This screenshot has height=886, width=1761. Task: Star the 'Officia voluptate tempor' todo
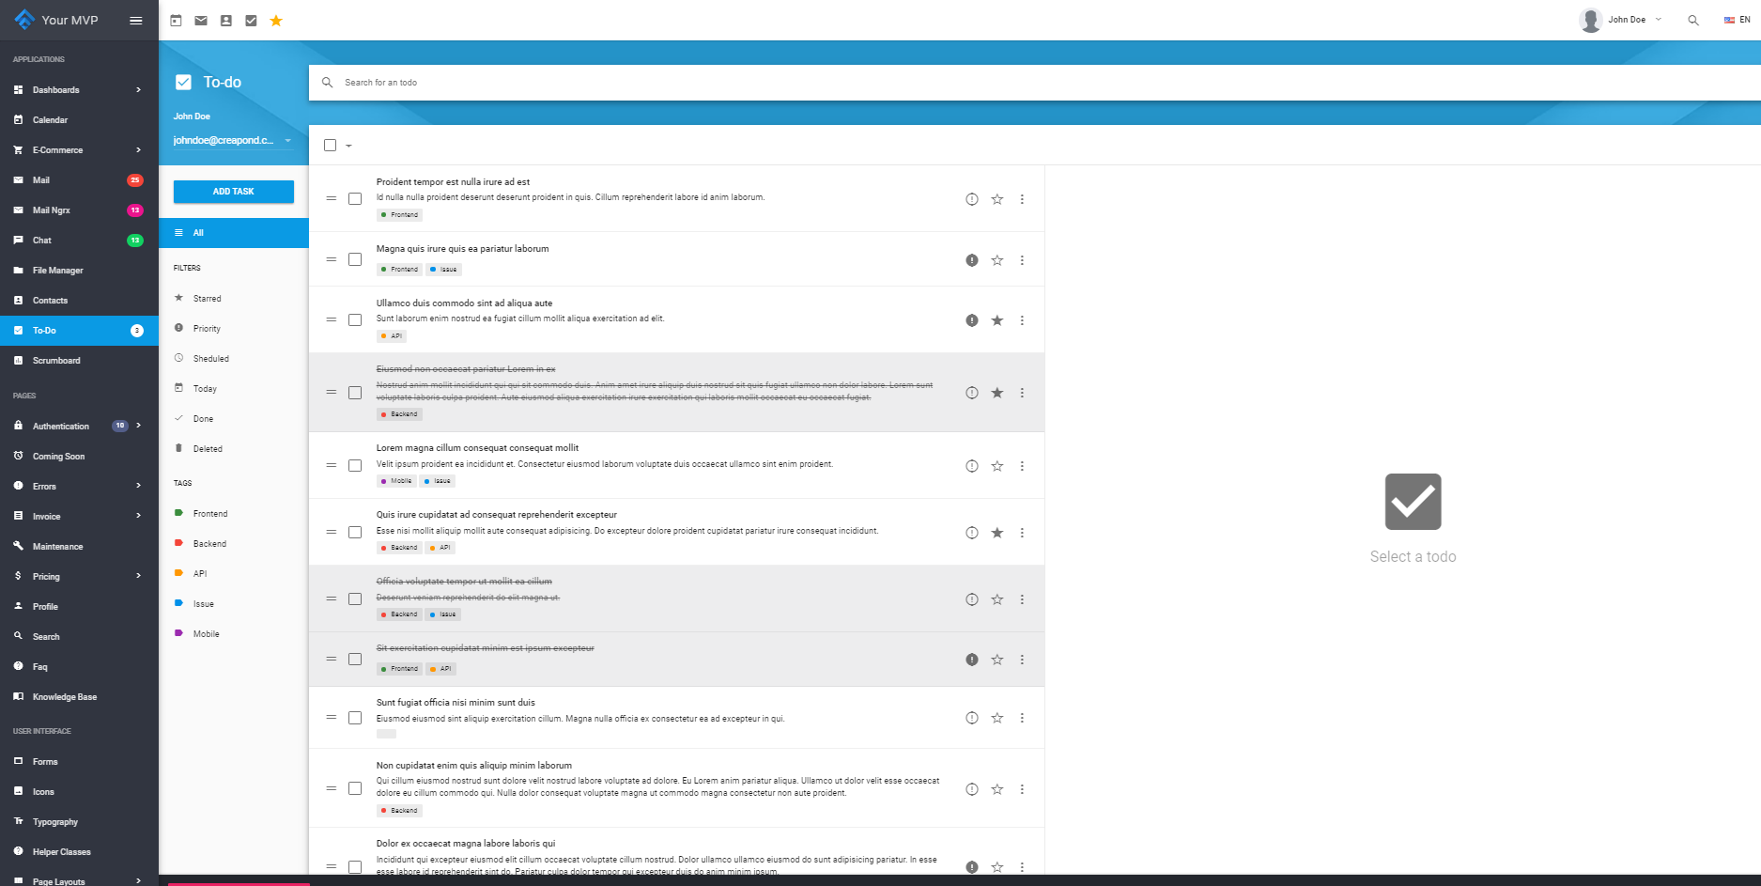(x=997, y=599)
